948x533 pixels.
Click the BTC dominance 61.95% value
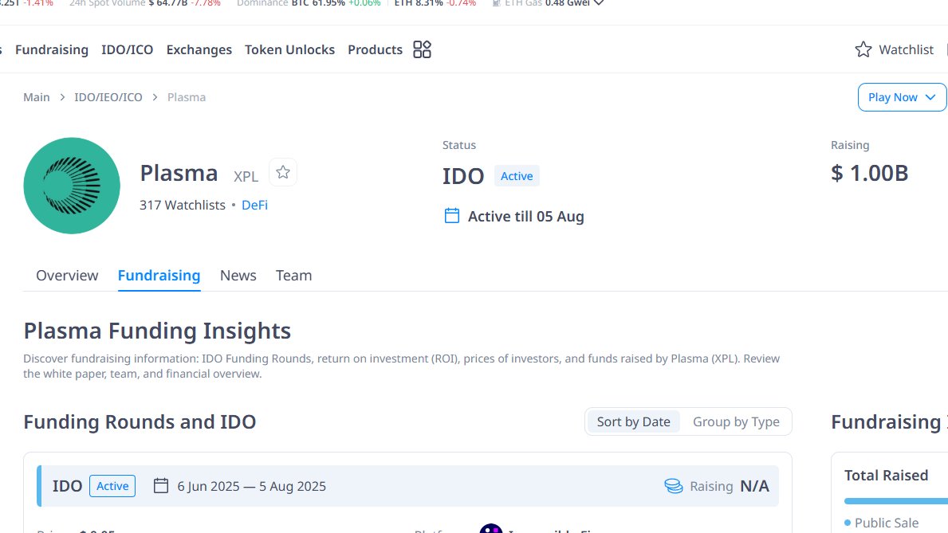pos(328,3)
